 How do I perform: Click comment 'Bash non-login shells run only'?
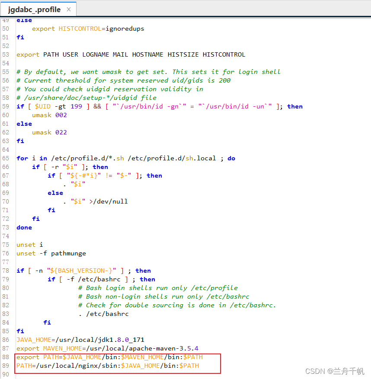coord(144,296)
